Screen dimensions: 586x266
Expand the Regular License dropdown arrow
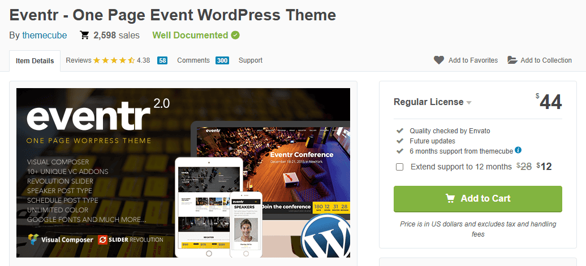[x=469, y=103]
